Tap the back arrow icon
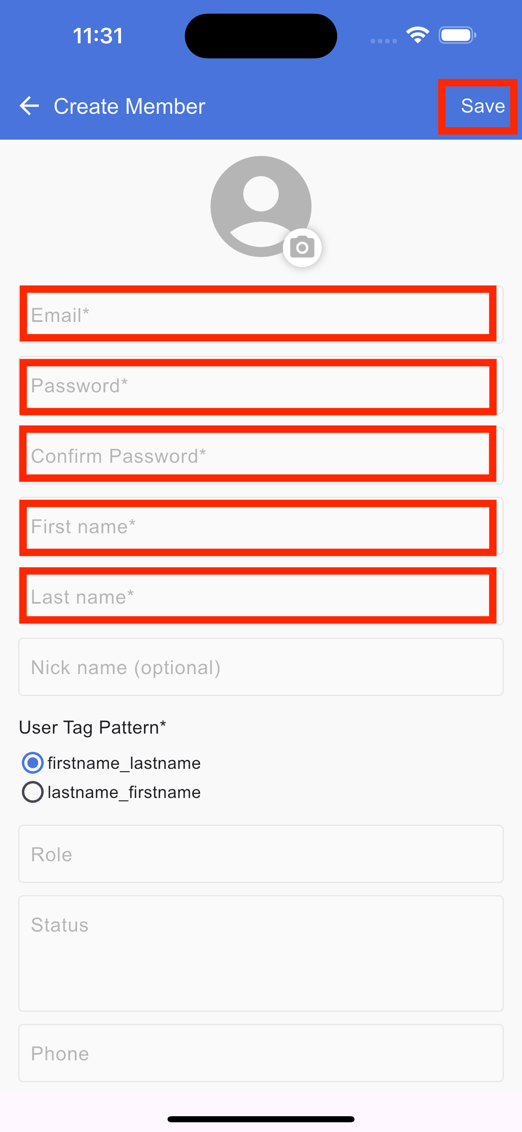The image size is (522, 1132). pyautogui.click(x=30, y=106)
